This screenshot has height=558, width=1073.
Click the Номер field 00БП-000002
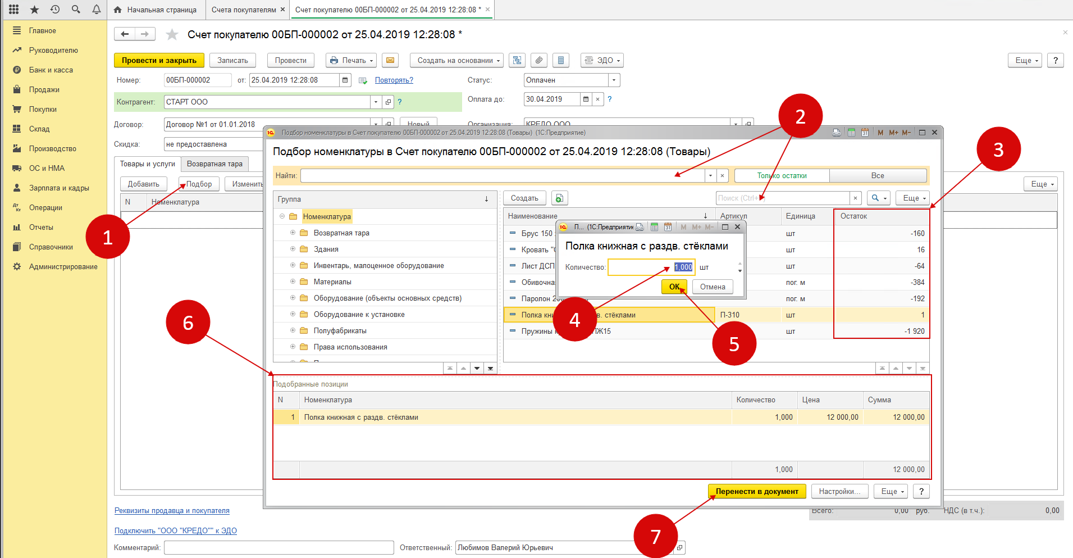pos(198,80)
